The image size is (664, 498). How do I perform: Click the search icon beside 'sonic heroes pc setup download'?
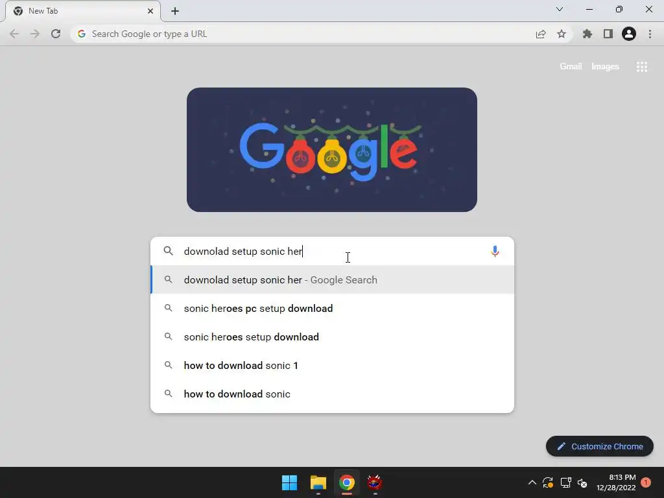pyautogui.click(x=168, y=308)
